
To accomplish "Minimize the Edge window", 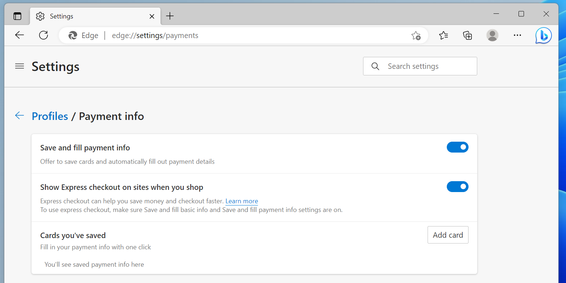I will point(496,14).
